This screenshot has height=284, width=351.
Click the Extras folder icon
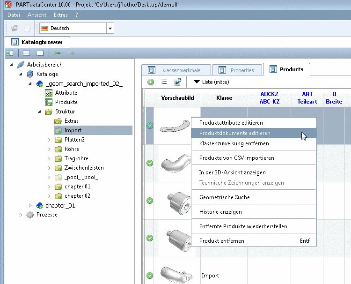58,121
